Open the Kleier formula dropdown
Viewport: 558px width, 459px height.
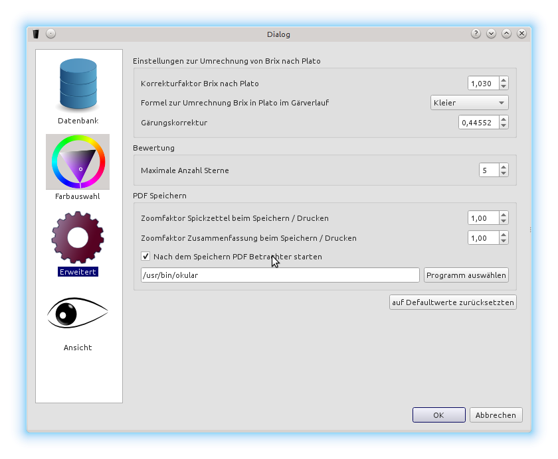(468, 103)
